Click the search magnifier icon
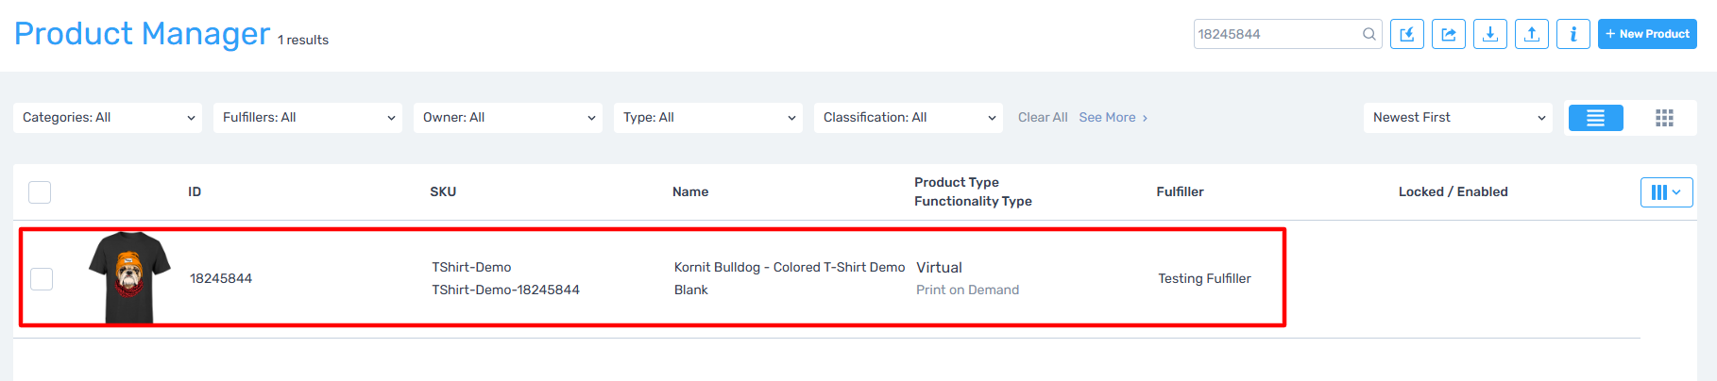 click(1368, 34)
